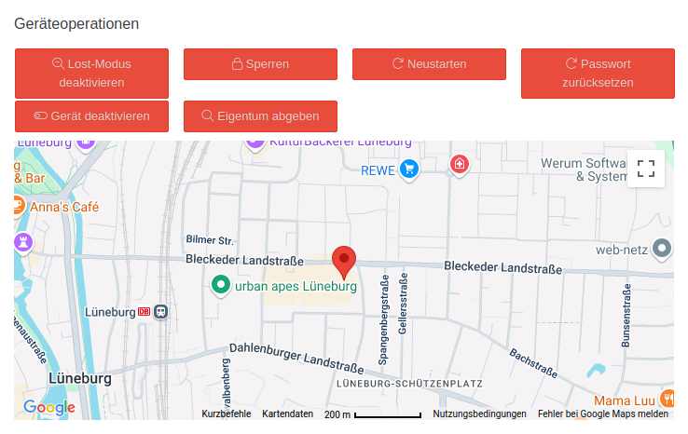Click the Lüneburg train station icon
The height and width of the screenshot is (434, 688).
tap(160, 312)
